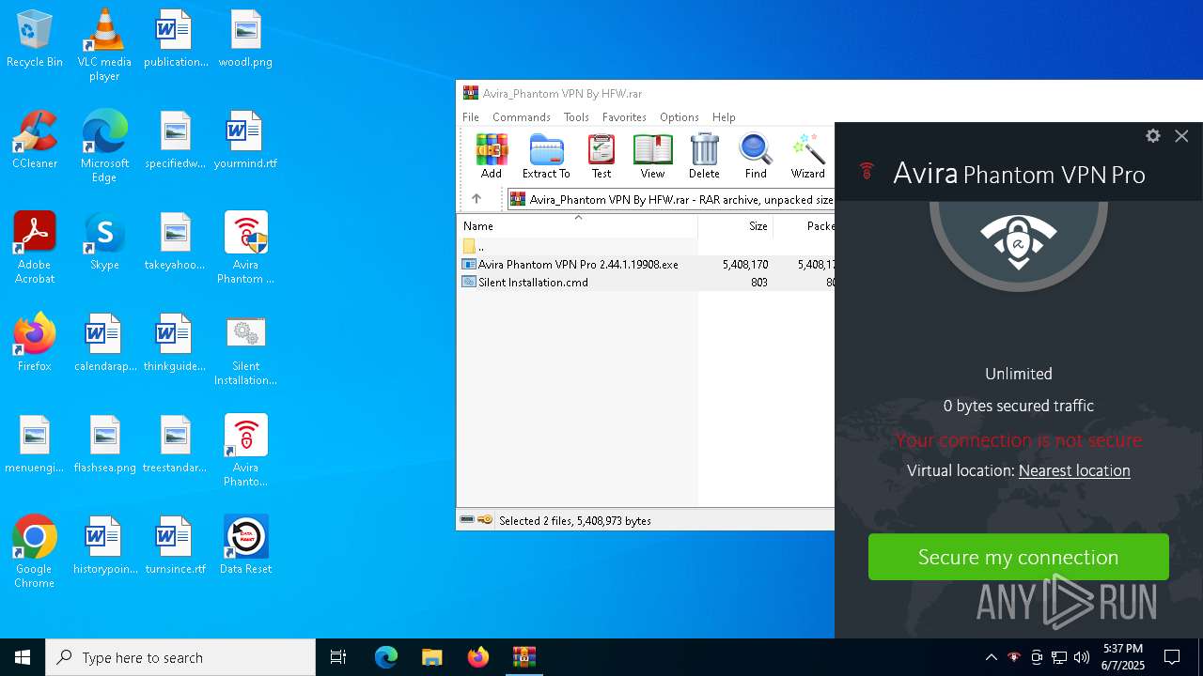The width and height of the screenshot is (1203, 676).
Task: Select yourmind.rtf file on desktop
Action: click(245, 140)
